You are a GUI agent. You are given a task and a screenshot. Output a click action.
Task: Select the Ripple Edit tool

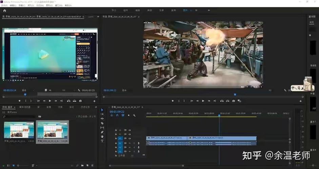102,119
